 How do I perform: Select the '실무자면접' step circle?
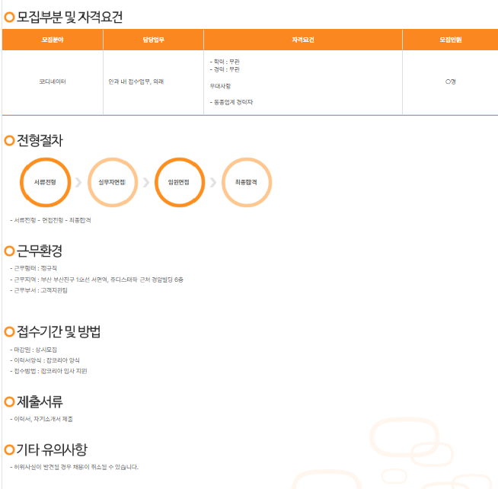tap(113, 182)
